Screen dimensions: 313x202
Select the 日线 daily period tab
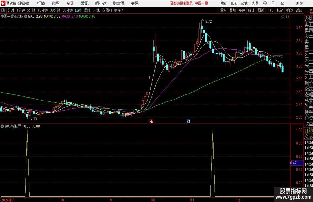(78, 10)
